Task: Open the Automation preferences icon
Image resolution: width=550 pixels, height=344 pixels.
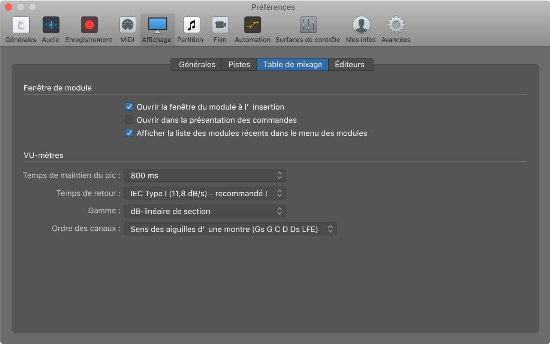Action: 253,25
